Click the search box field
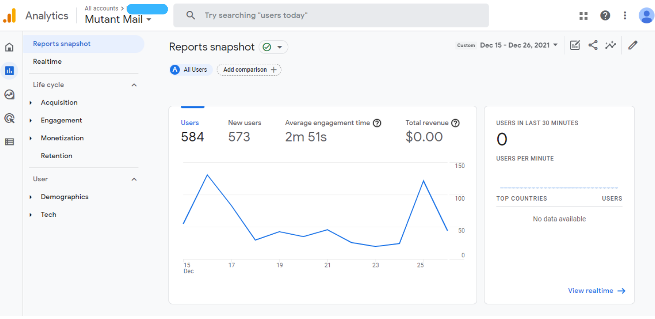The height and width of the screenshot is (319, 655). tap(331, 15)
